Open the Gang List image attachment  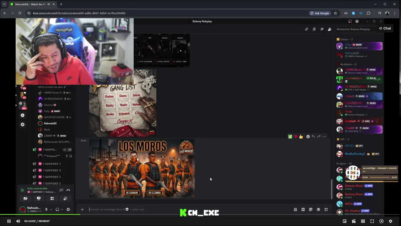coord(122,103)
